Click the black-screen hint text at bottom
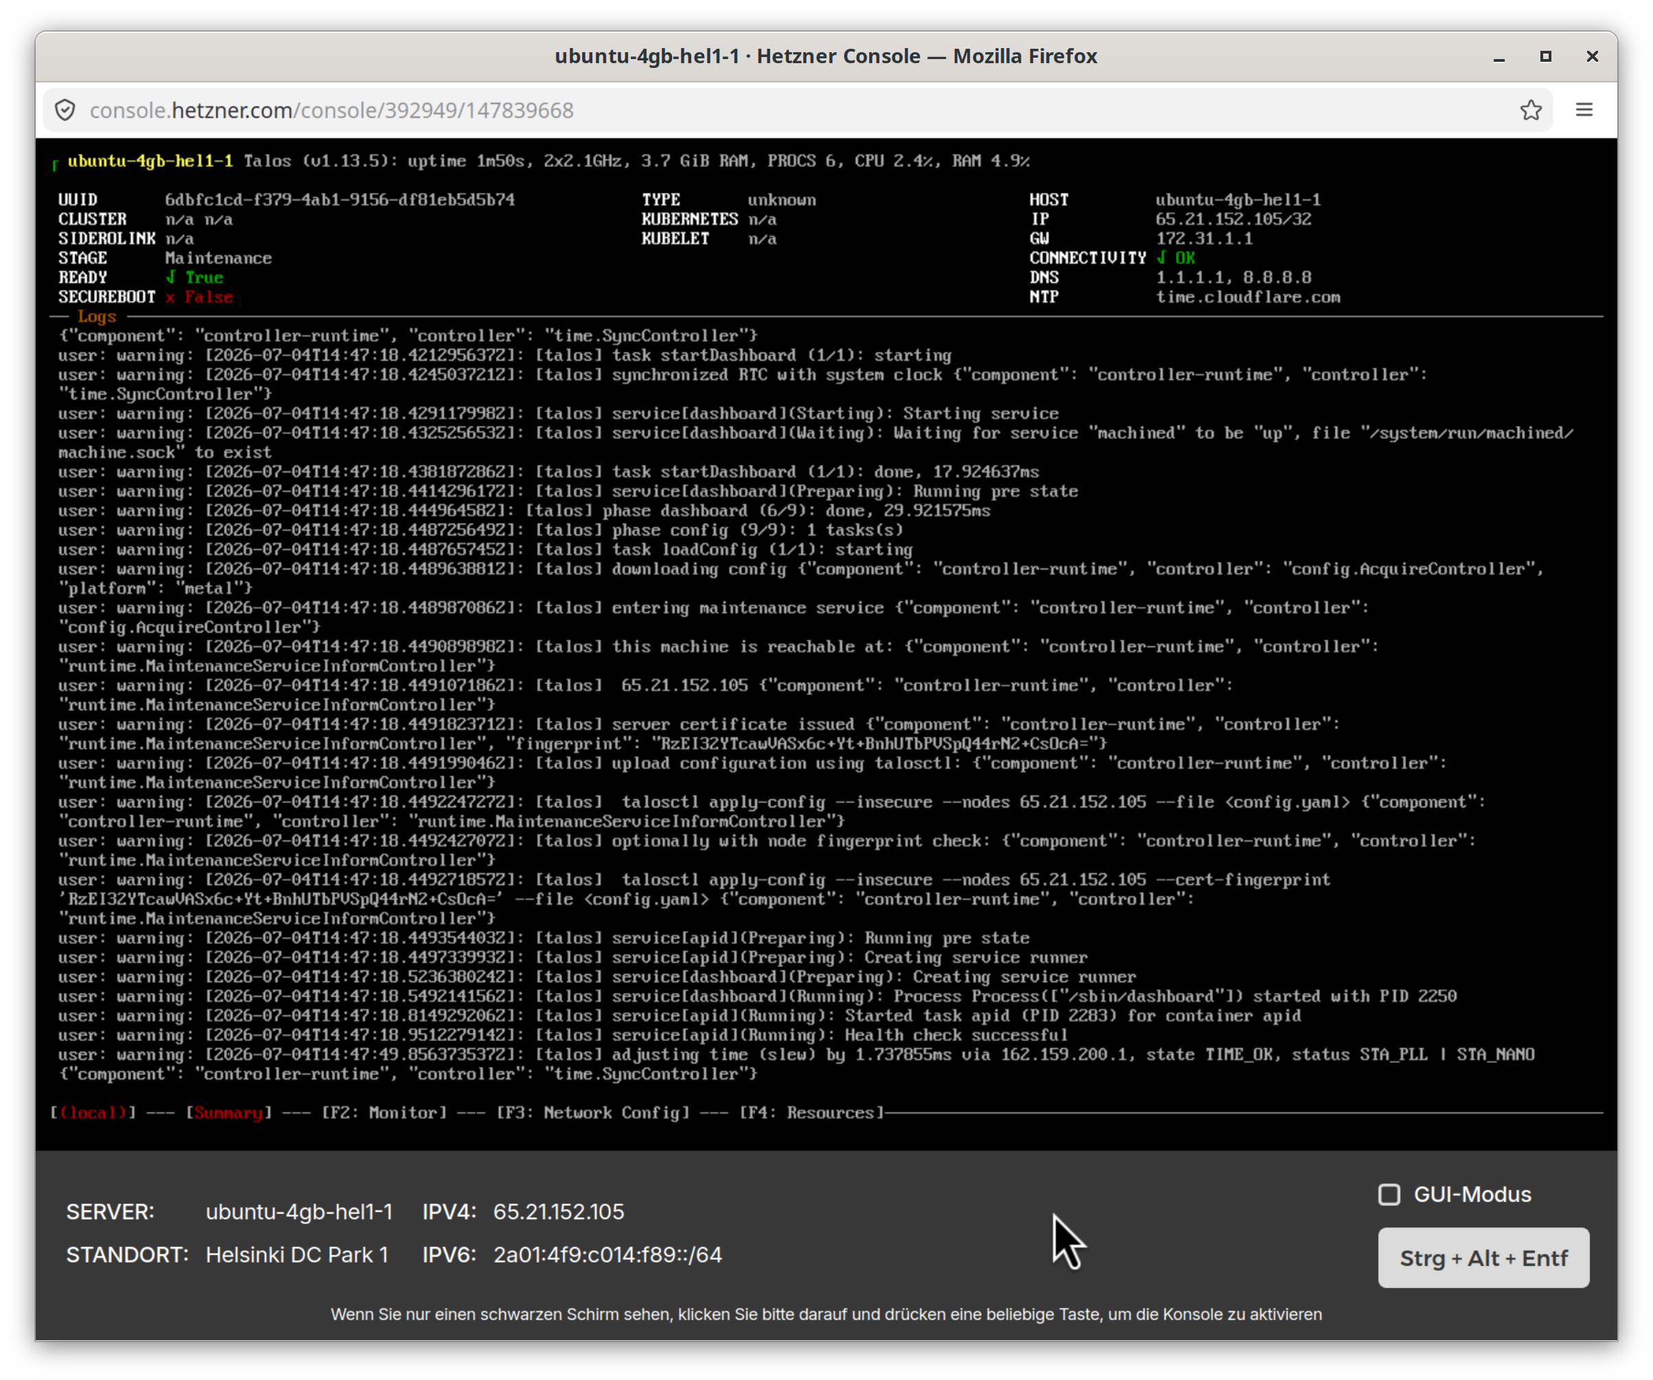The image size is (1653, 1380). (x=826, y=1315)
